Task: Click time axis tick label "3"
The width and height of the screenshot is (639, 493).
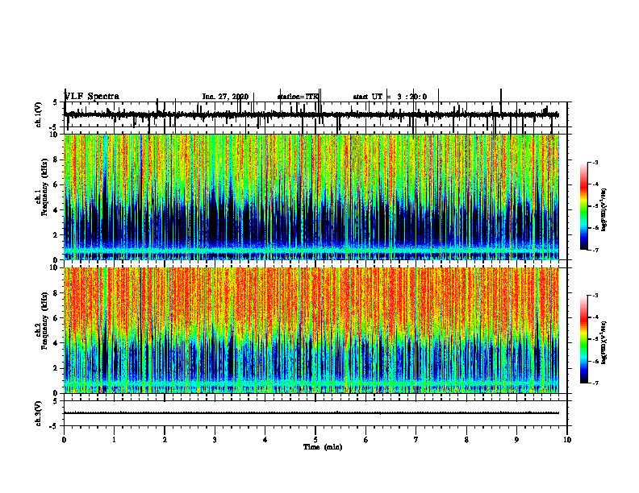Action: [x=215, y=440]
